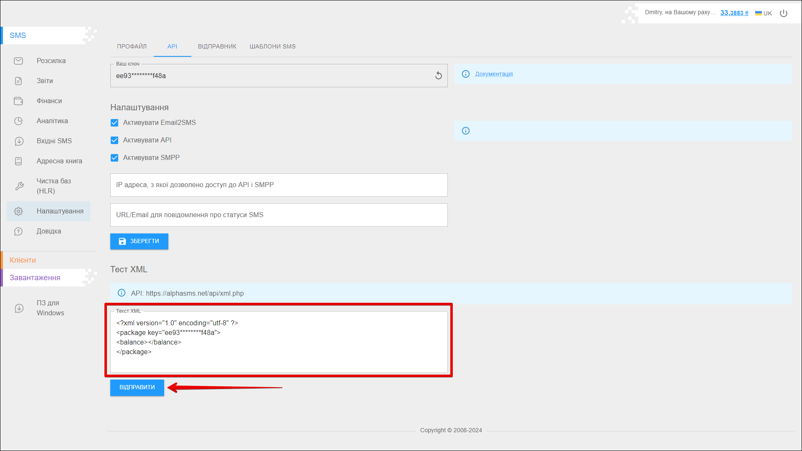This screenshot has height=451, width=802.
Task: Focus the allowed IP address input field
Action: (x=279, y=185)
